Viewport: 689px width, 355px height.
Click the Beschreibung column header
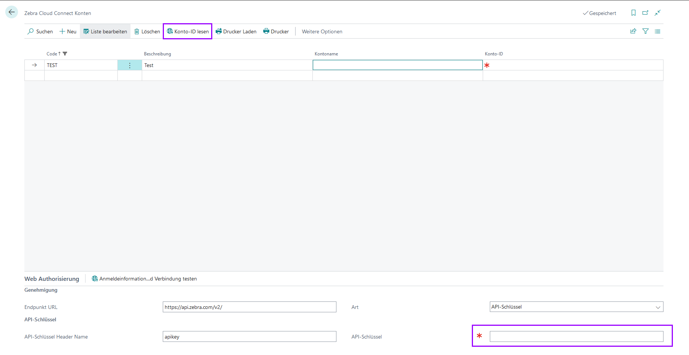pyautogui.click(x=158, y=54)
